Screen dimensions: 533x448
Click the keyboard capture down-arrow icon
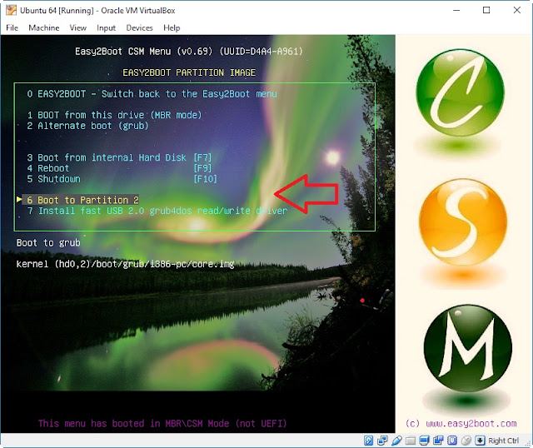point(480,441)
